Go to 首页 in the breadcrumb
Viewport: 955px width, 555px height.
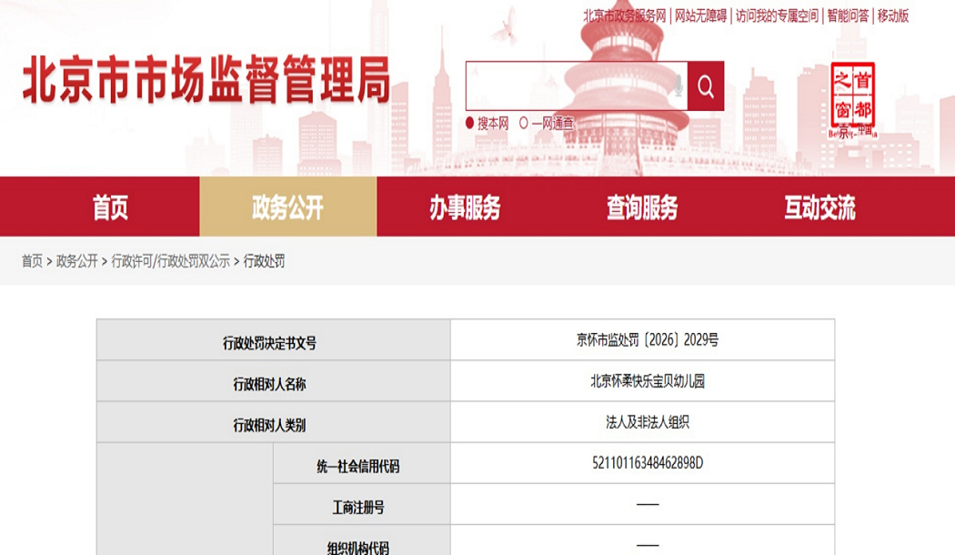pyautogui.click(x=32, y=261)
